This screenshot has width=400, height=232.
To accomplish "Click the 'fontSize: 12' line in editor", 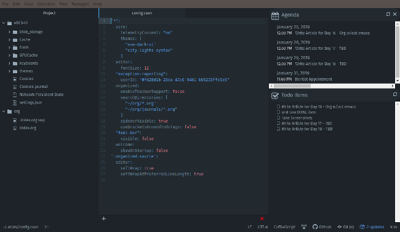I will 135,68.
